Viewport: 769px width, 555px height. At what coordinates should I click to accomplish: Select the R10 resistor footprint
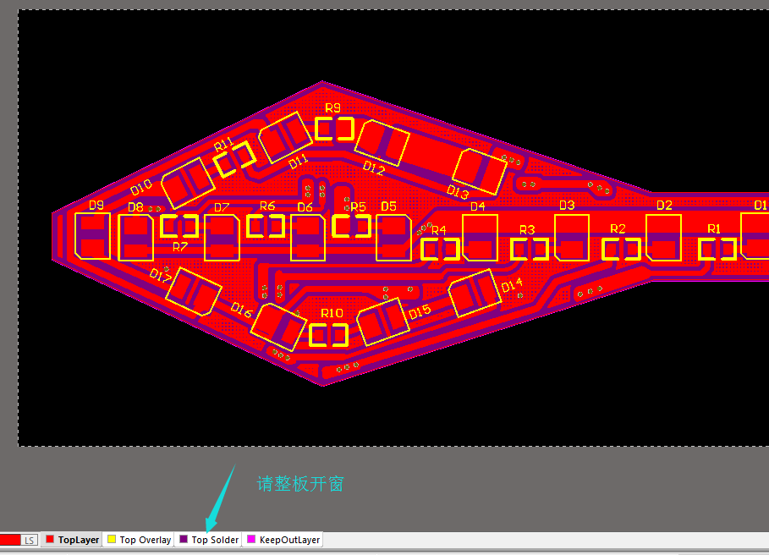click(x=328, y=335)
